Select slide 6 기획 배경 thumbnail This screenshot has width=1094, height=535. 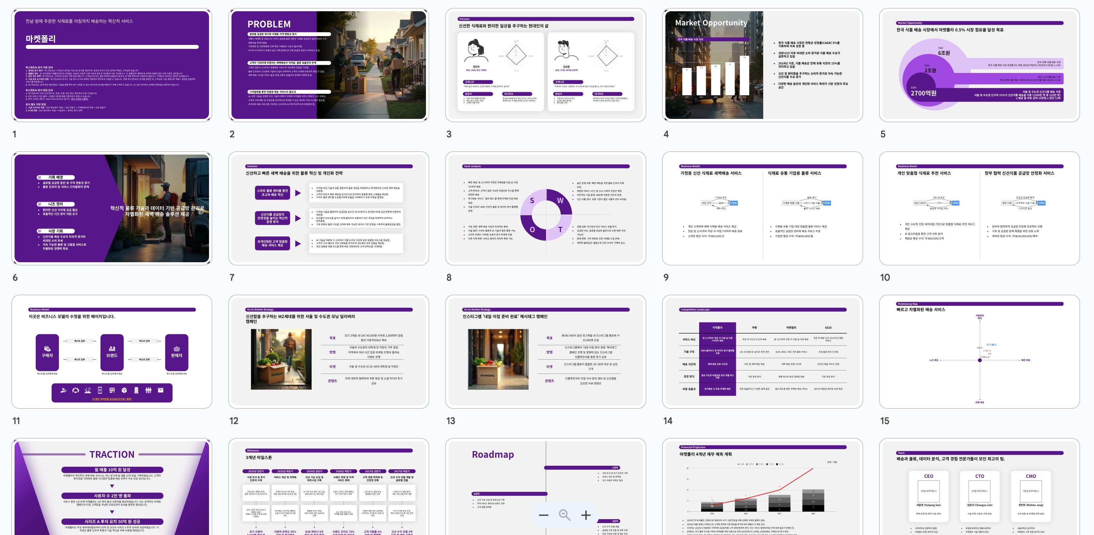[112, 208]
